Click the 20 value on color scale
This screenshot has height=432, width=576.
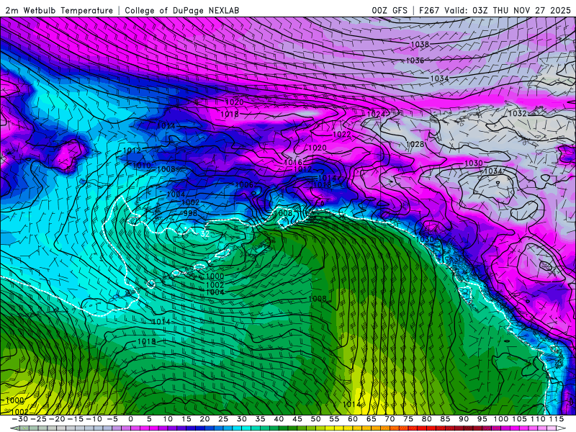204,419
